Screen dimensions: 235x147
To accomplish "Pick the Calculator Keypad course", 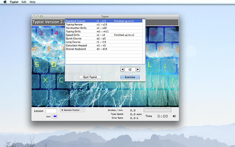I will [104, 45].
